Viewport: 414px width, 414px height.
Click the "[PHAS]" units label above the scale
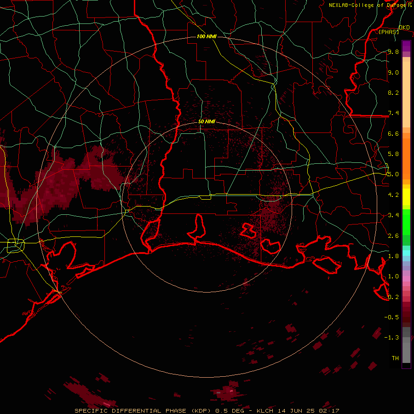pyautogui.click(x=389, y=32)
